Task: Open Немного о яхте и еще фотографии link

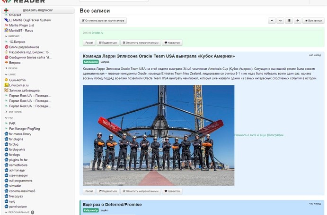Action: click(x=260, y=135)
